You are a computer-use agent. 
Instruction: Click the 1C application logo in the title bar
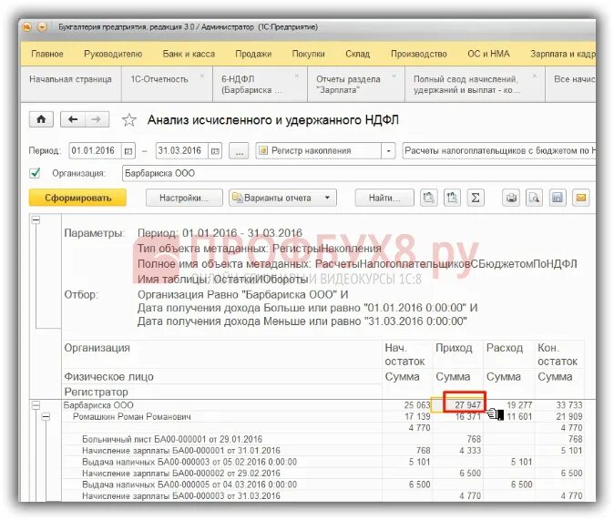(26, 27)
